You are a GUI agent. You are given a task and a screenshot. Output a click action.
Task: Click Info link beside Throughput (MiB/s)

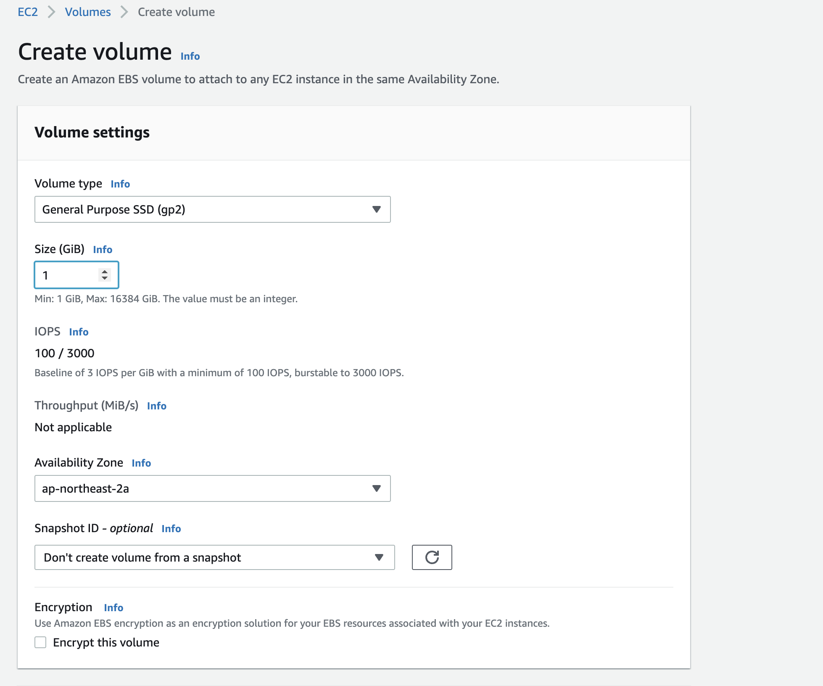[157, 406]
